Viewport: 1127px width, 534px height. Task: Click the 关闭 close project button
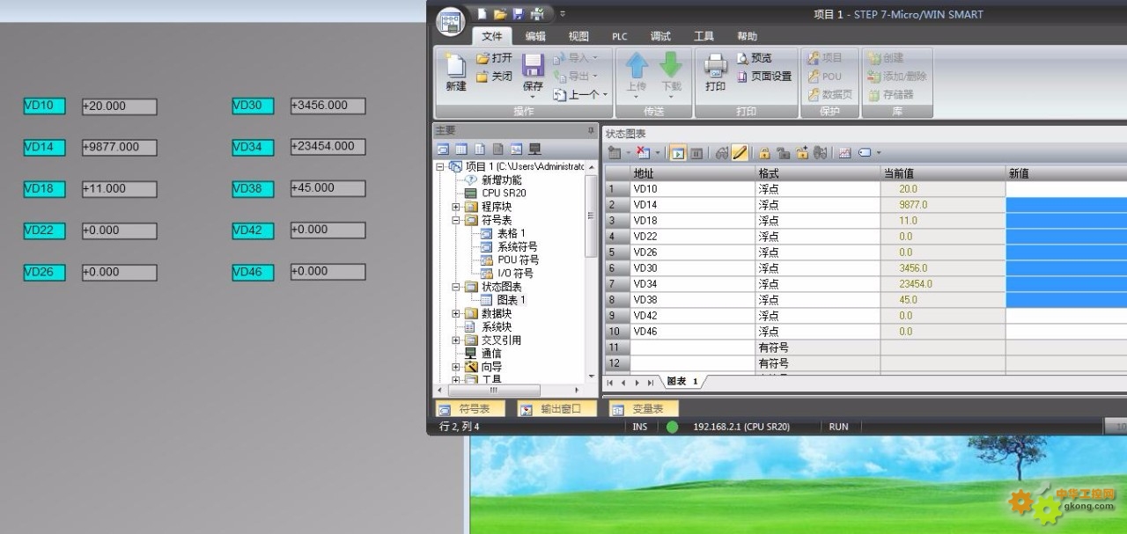494,77
